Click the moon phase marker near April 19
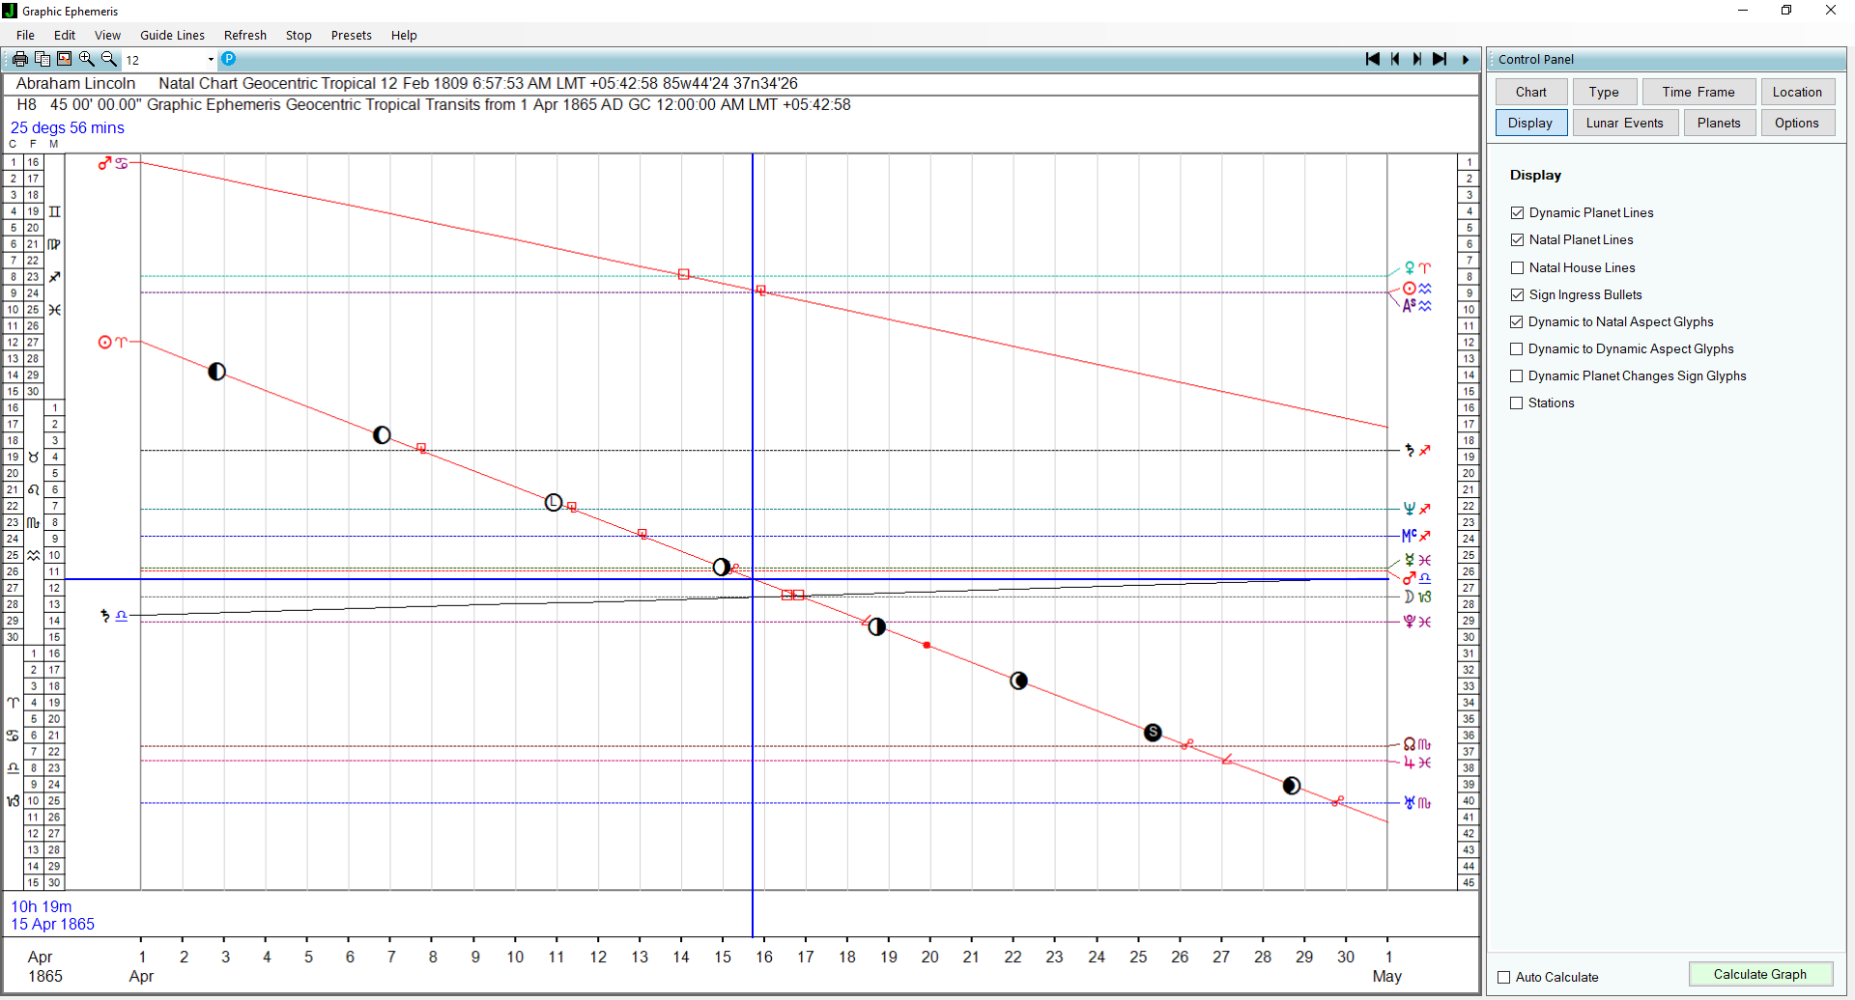 tap(876, 626)
